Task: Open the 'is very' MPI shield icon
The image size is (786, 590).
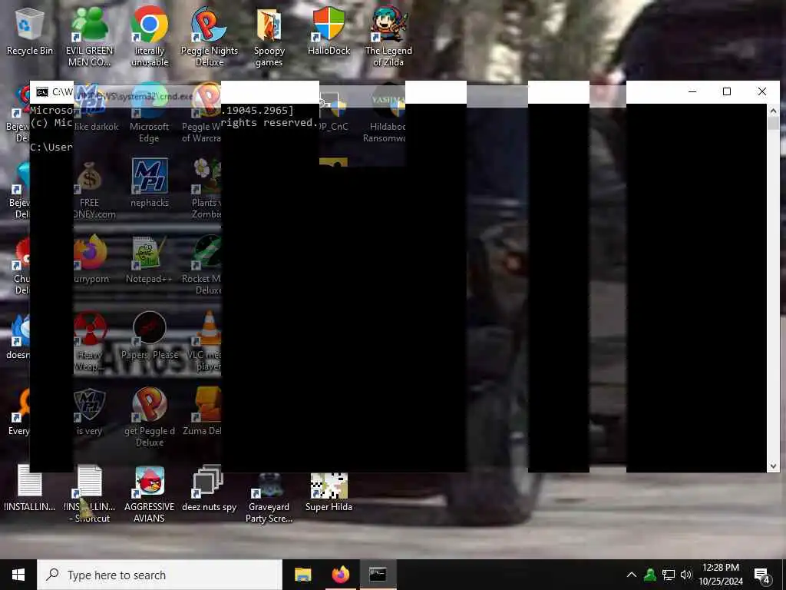Action: pyautogui.click(x=89, y=412)
